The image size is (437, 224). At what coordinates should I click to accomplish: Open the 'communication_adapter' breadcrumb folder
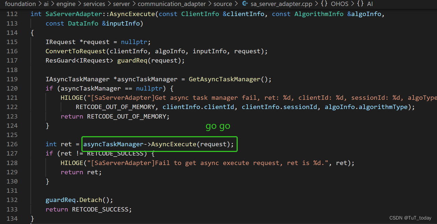[172, 4]
